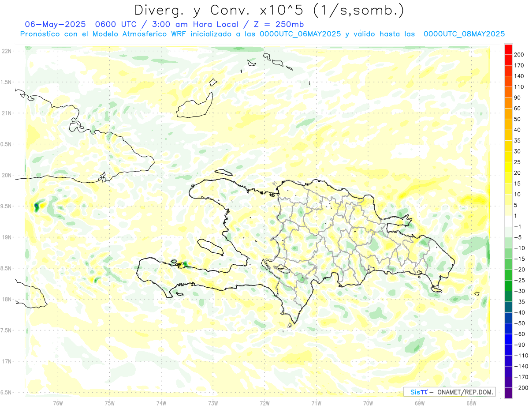Image resolution: width=529 pixels, height=409 pixels.
Task: Click the latitude label "18N"
Action: pos(7,300)
